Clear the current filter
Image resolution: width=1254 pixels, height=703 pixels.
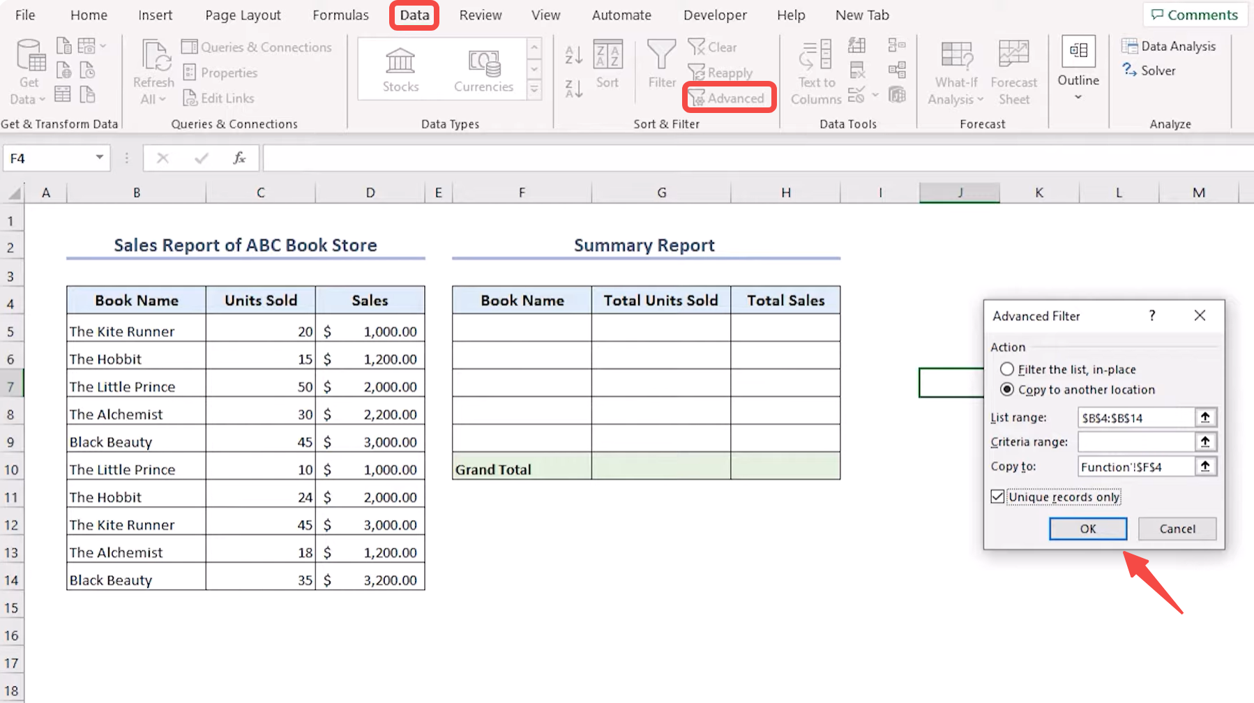coord(712,47)
